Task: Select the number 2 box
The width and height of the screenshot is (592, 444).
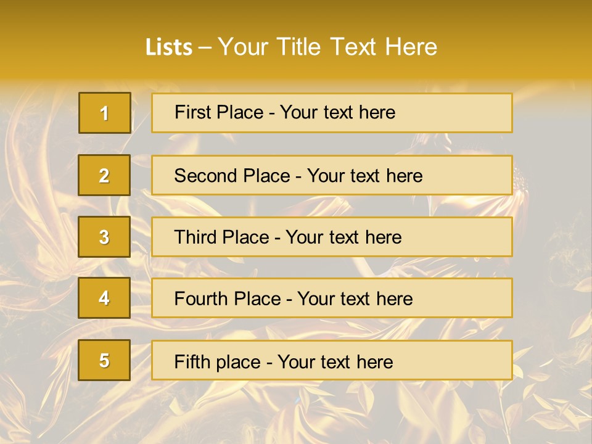Action: click(104, 175)
